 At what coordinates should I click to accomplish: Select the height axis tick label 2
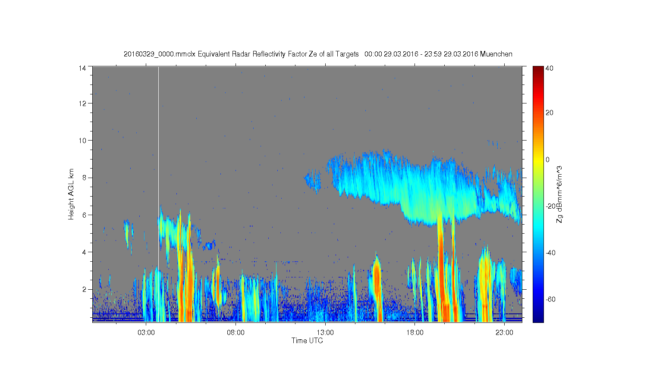(84, 289)
